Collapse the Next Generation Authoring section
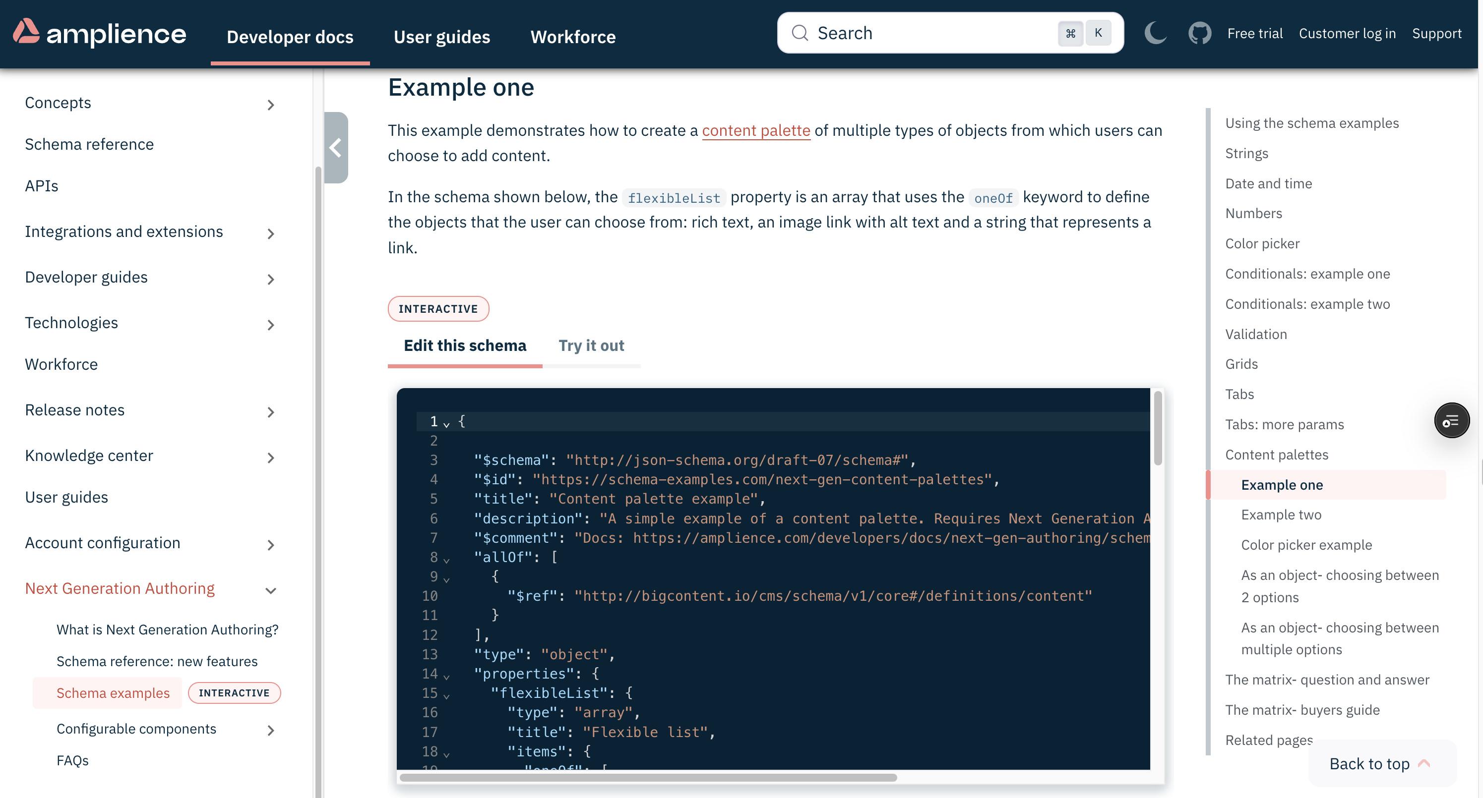Image resolution: width=1483 pixels, height=798 pixels. (x=270, y=591)
